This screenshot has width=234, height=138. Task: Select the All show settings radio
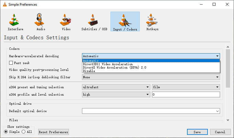tap(23, 132)
